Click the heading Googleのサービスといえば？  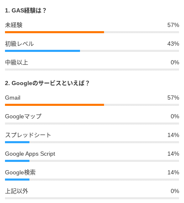point(47,83)
